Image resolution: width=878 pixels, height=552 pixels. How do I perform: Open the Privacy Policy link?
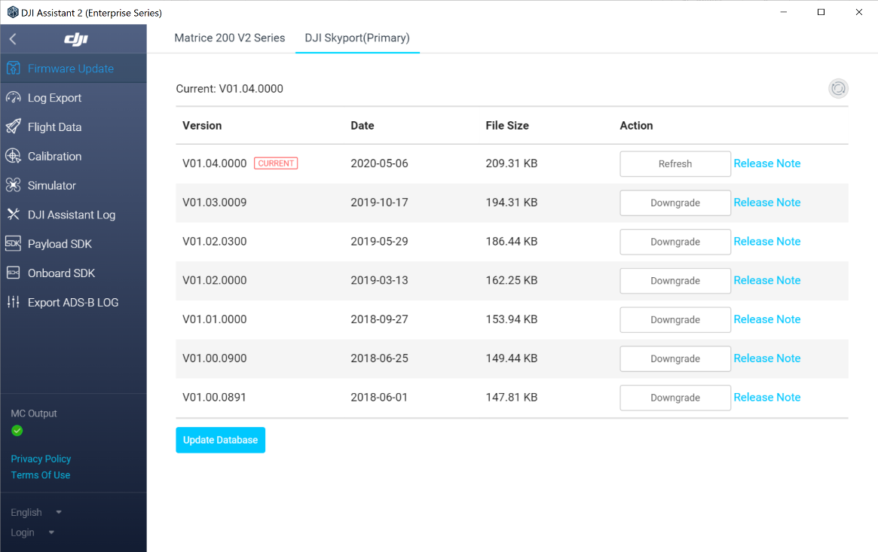pos(41,459)
